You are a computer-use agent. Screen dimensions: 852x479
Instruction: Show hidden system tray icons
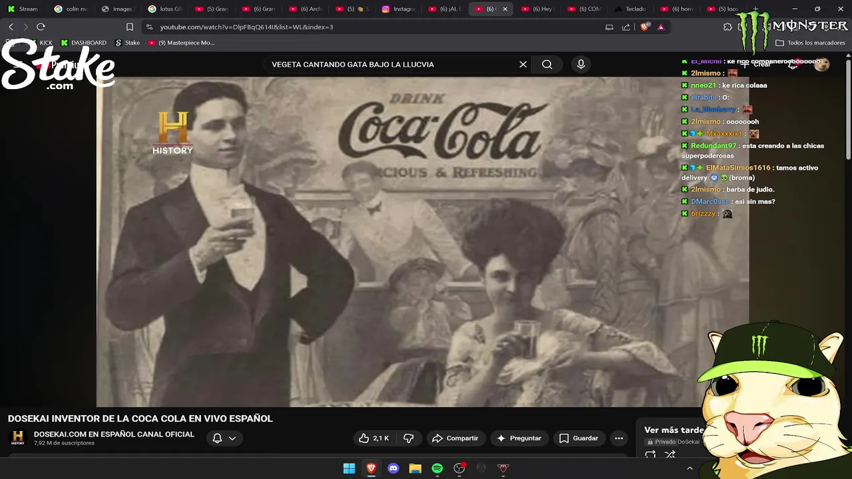click(x=690, y=468)
